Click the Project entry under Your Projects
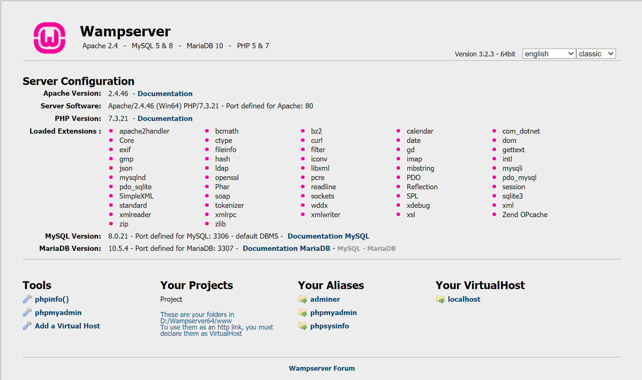Image resolution: width=642 pixels, height=380 pixels. (171, 299)
